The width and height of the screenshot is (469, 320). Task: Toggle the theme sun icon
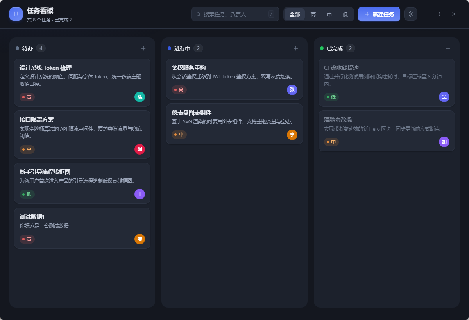pyautogui.click(x=411, y=14)
